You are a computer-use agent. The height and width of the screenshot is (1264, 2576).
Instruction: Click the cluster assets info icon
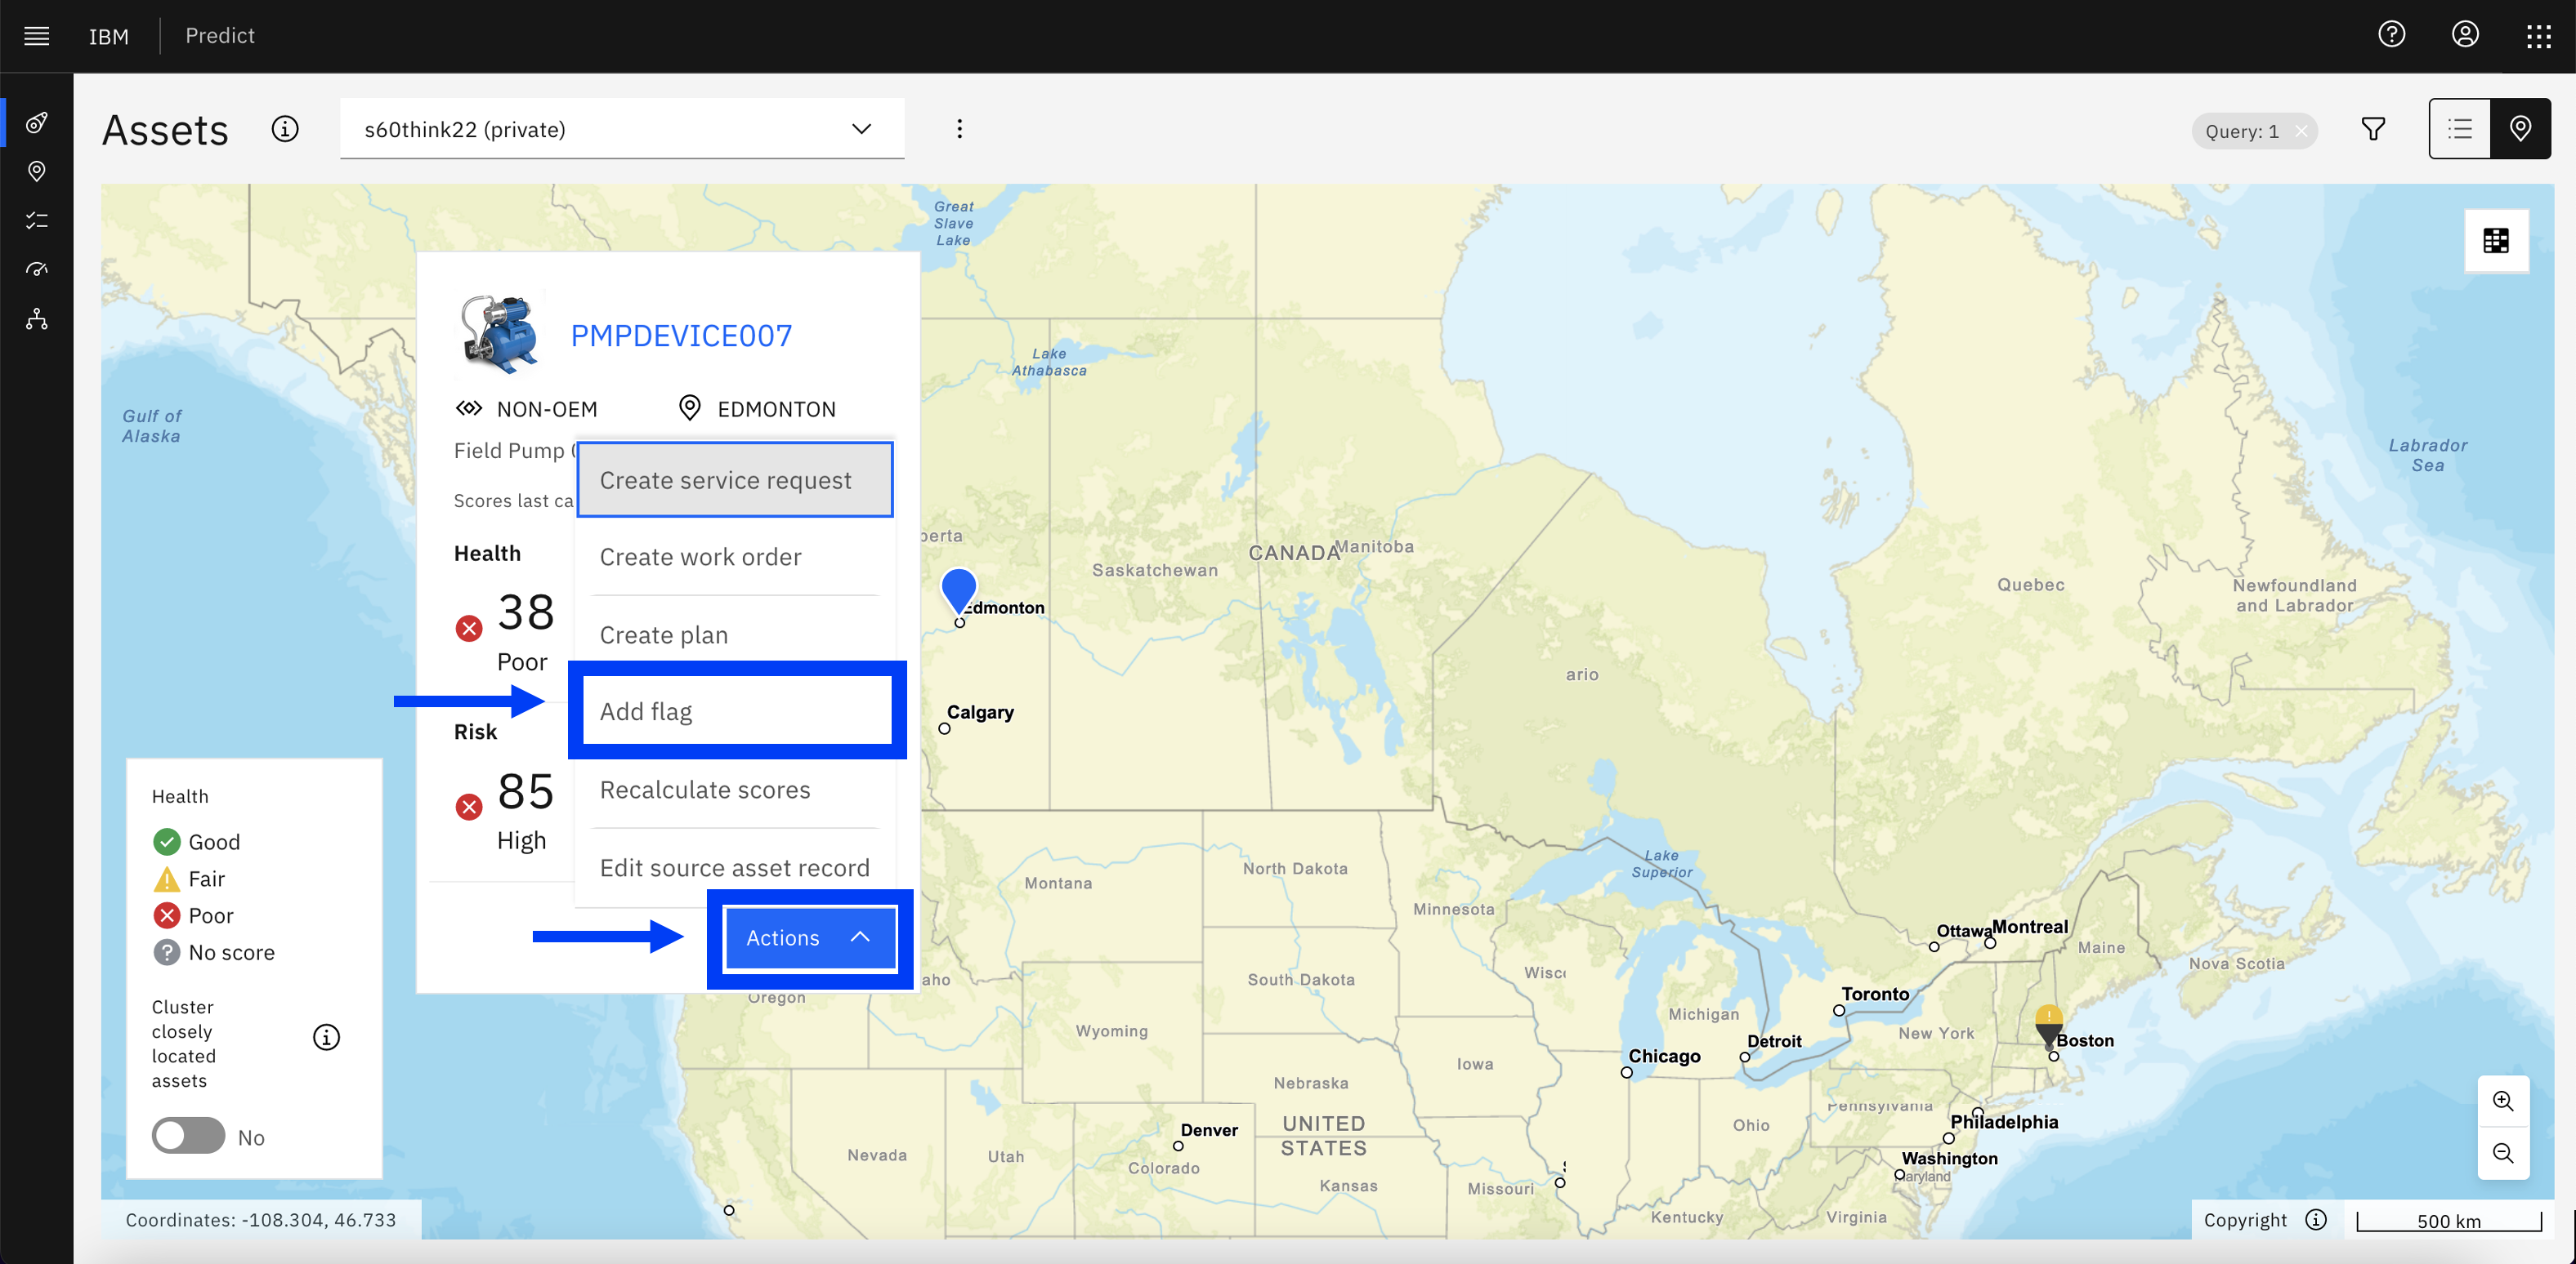point(326,1037)
